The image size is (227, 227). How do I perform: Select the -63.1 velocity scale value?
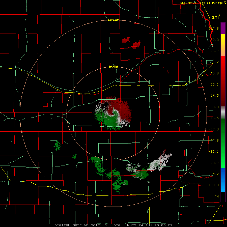pyautogui.click(x=214, y=152)
